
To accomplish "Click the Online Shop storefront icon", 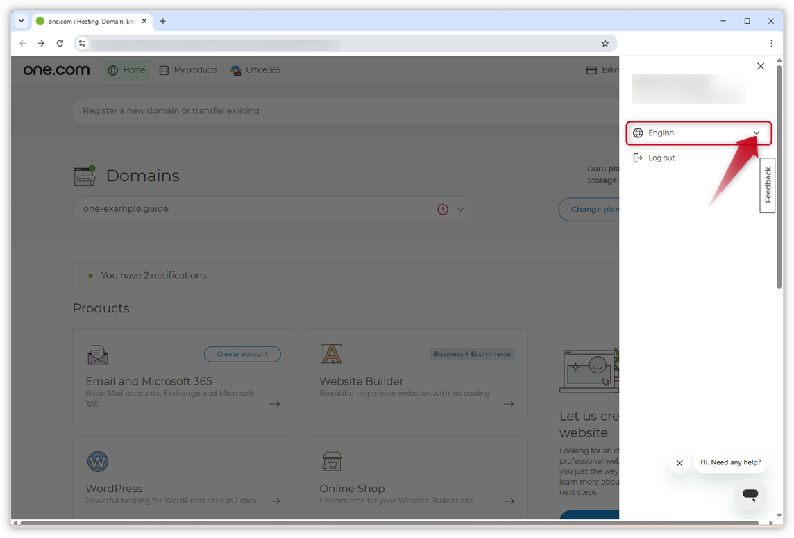I will tap(332, 461).
